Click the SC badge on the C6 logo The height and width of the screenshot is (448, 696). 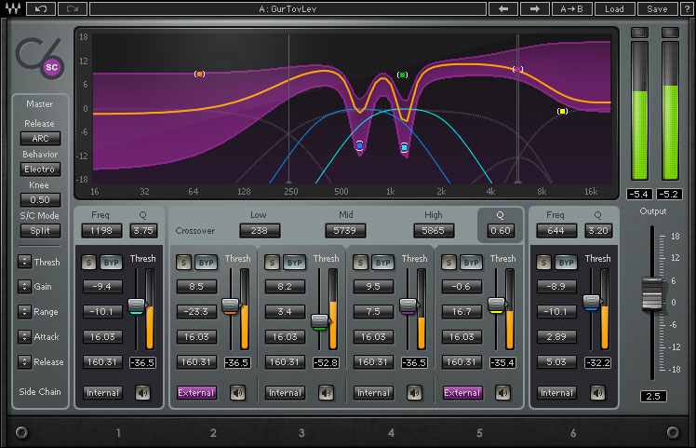coord(52,66)
